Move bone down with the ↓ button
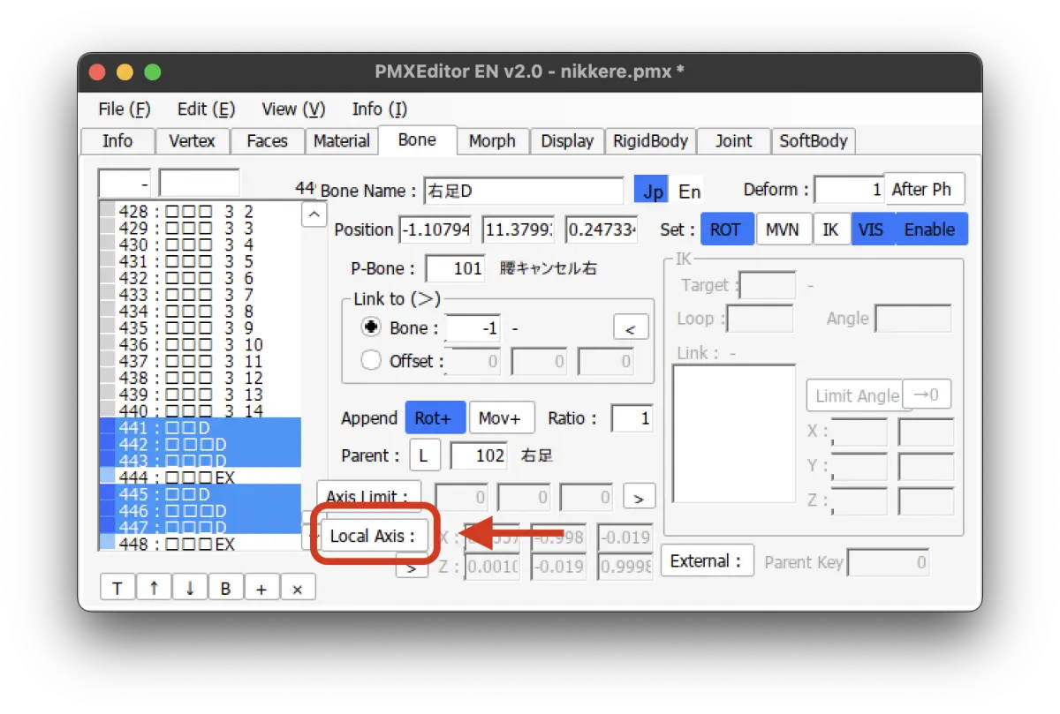 (190, 589)
